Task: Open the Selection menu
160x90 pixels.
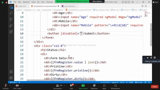Action: coord(26,2)
